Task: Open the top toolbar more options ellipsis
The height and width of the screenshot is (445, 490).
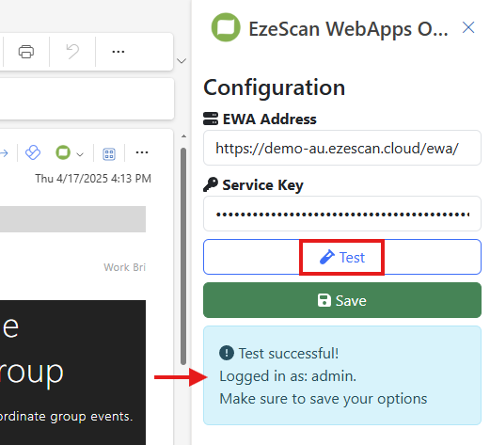Action: point(119,52)
